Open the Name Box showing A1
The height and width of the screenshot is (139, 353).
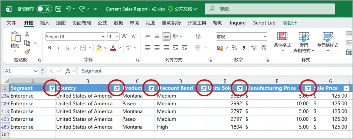click(21, 71)
